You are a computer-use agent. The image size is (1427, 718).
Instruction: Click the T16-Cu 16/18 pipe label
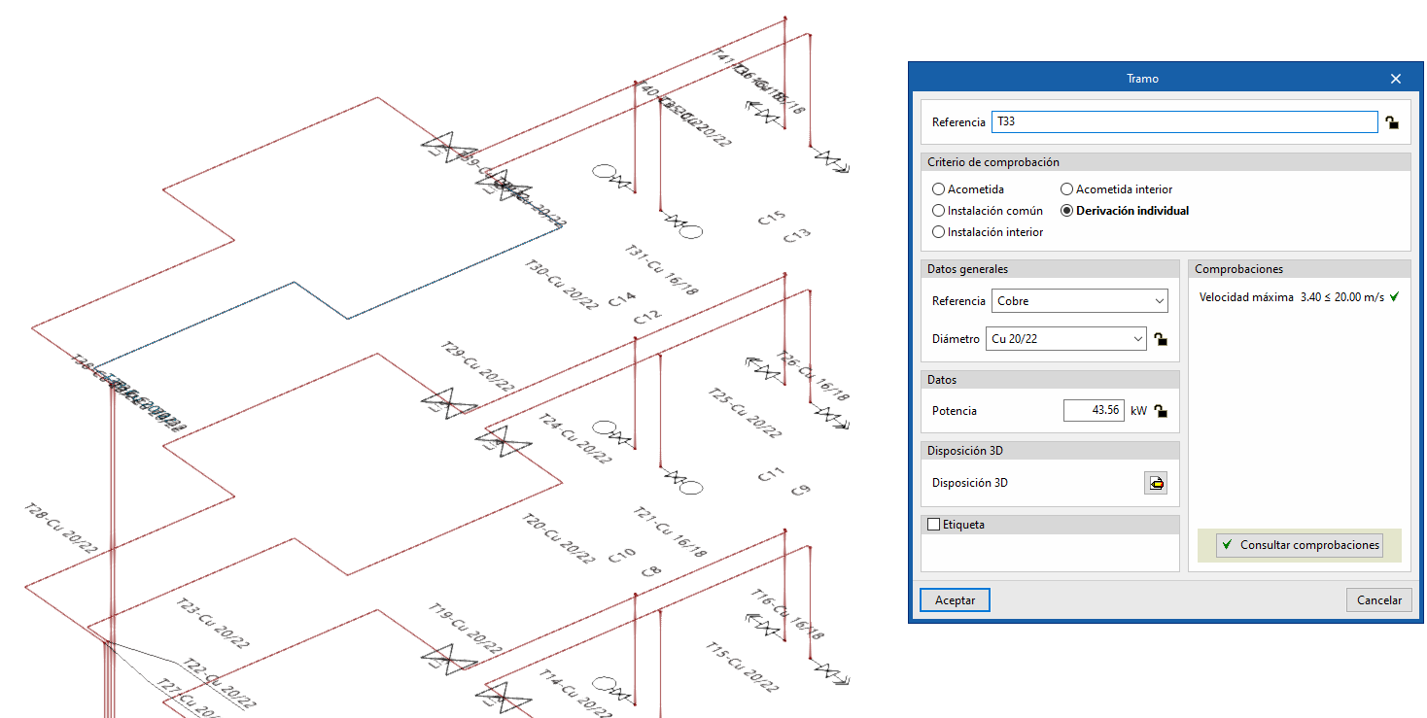click(787, 614)
